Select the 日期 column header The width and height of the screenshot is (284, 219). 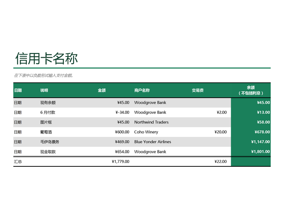(18, 90)
